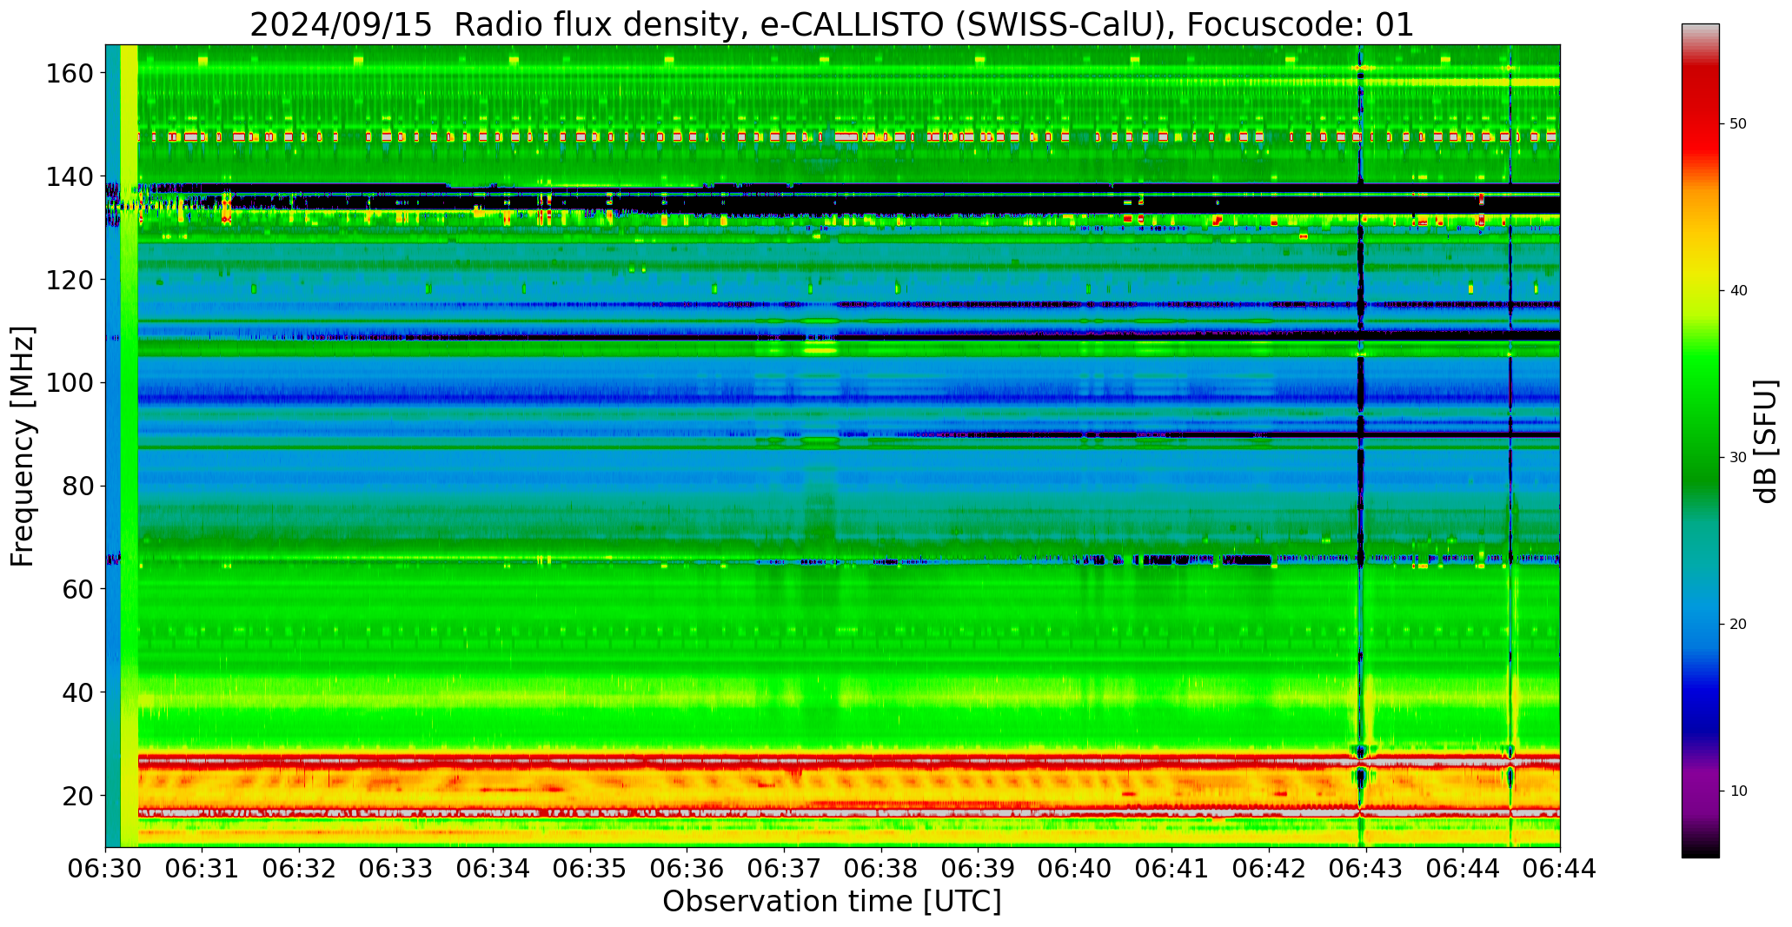Click the 60 frequency tick label
This screenshot has width=1792, height=927.
(x=79, y=589)
